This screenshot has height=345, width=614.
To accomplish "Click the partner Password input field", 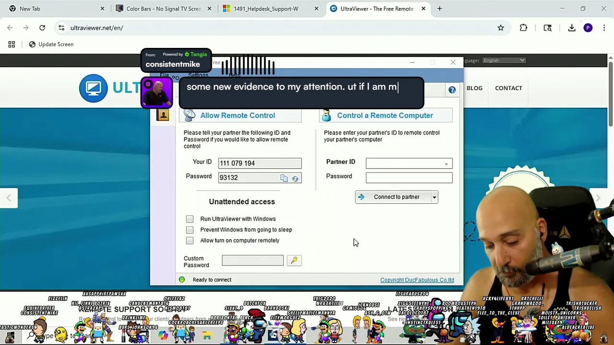I will 409,178.
